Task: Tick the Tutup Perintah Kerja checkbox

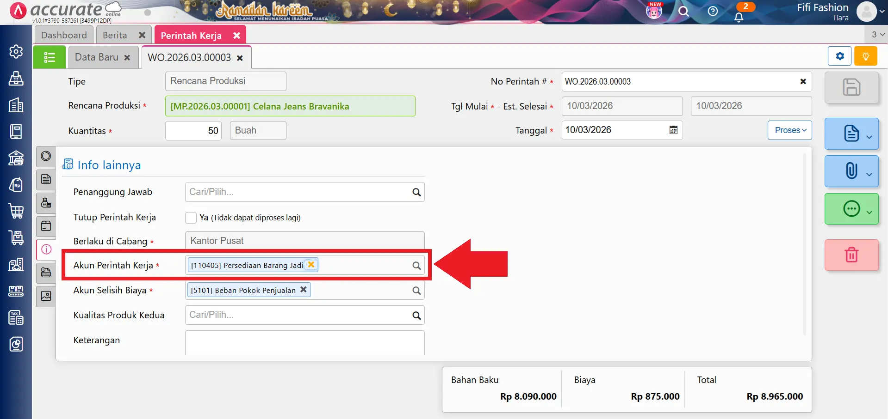Action: (x=191, y=218)
